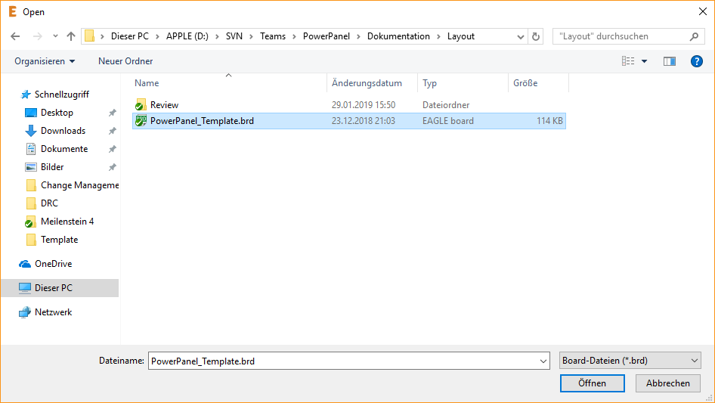
Task: Sort by Änderungsdatum column header
Action: [367, 83]
